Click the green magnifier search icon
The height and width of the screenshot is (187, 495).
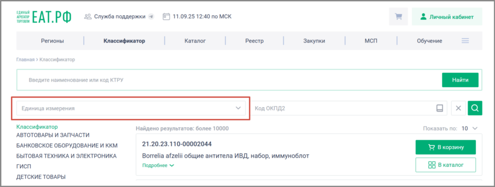click(475, 108)
